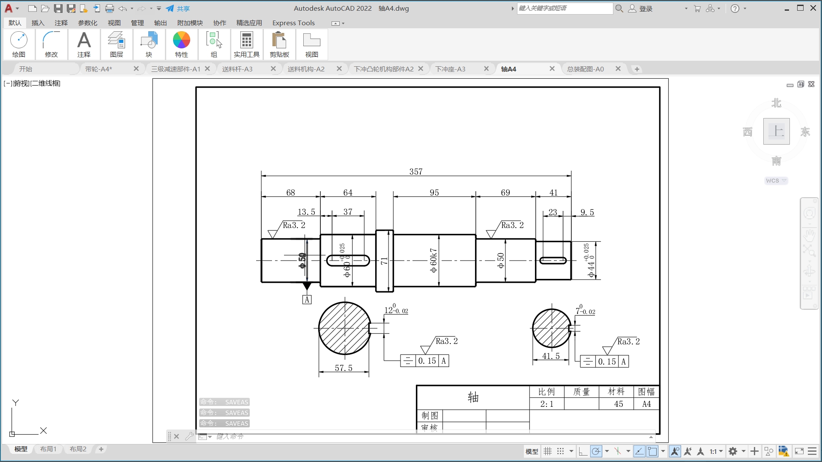
Task: Open the 剪贴板 (Clipboard) panel
Action: [x=279, y=44]
